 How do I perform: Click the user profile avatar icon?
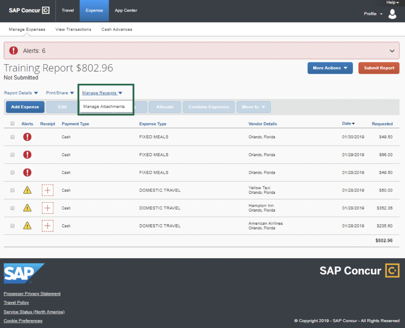pos(392,14)
